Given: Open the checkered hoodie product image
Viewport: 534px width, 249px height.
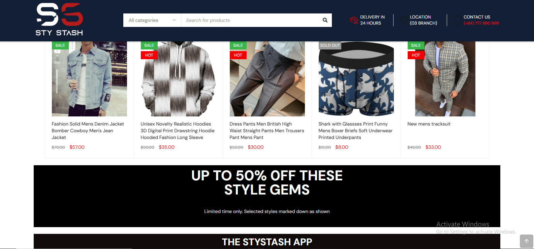Looking at the screenshot, I should pos(178,79).
